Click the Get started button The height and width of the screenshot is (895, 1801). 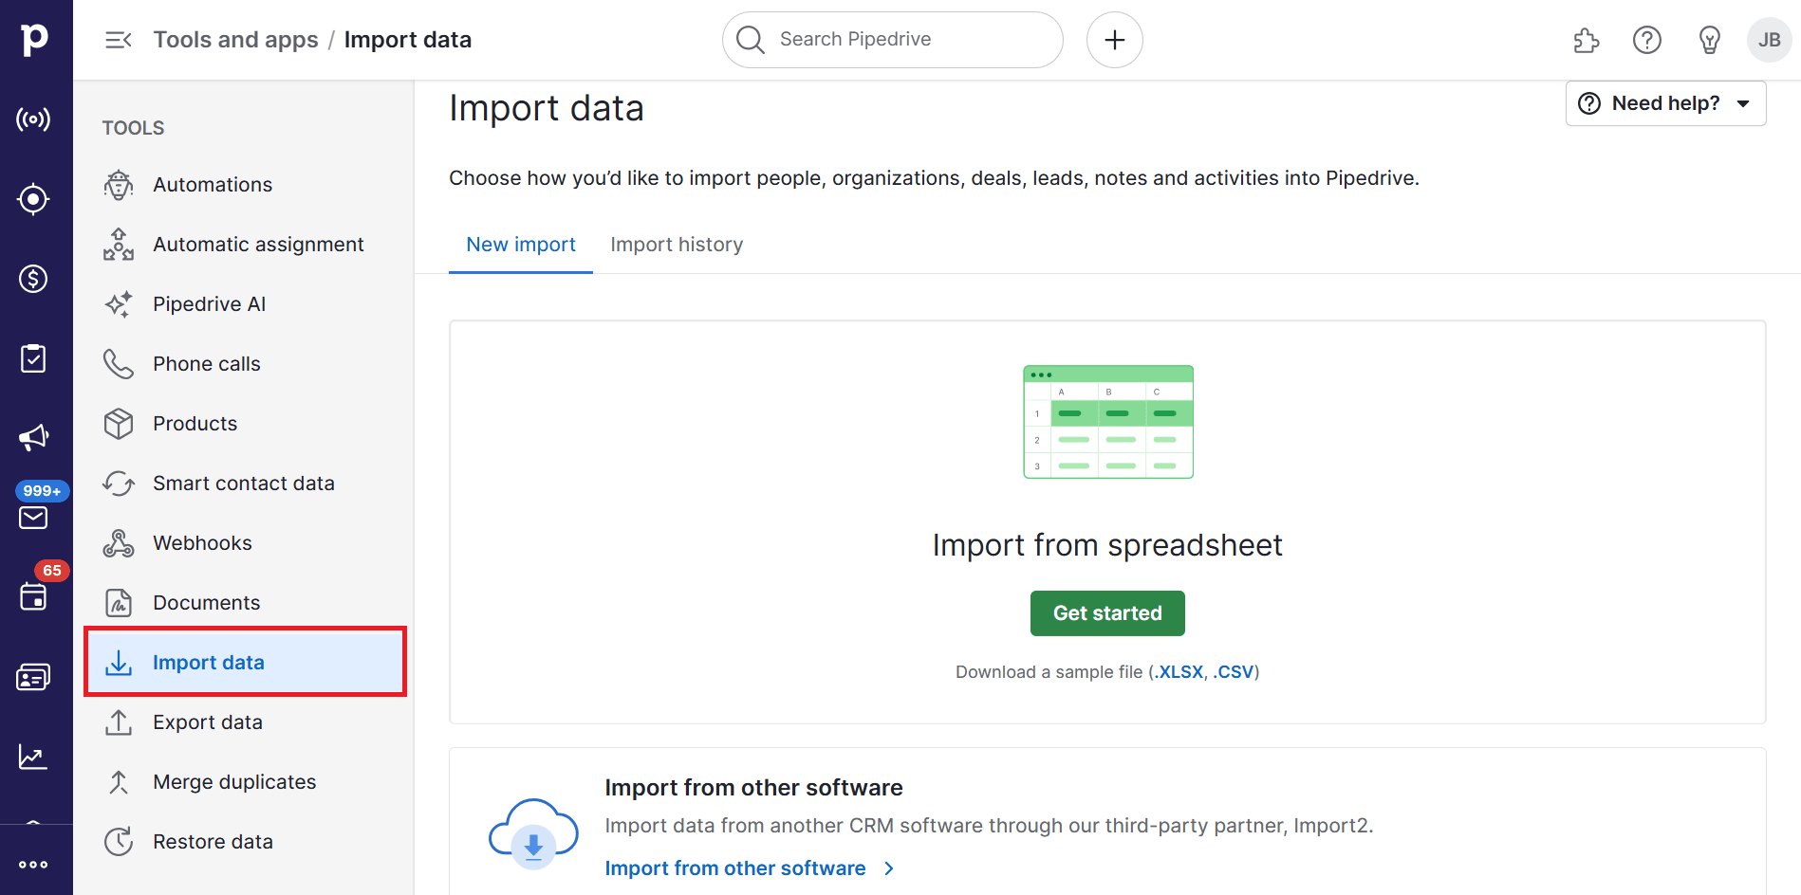point(1106,613)
